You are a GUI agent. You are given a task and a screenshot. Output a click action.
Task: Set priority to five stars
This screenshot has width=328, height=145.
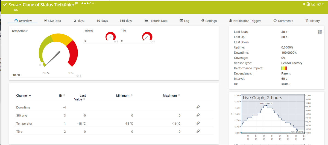pyautogui.click(x=93, y=3)
